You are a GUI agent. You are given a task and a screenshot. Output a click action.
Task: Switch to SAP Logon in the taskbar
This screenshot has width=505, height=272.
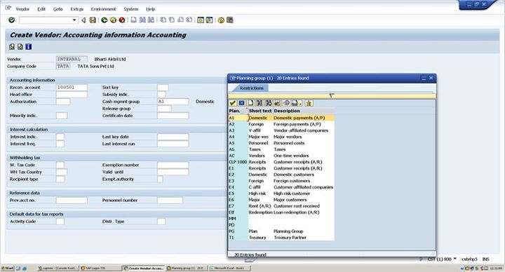click(x=100, y=268)
